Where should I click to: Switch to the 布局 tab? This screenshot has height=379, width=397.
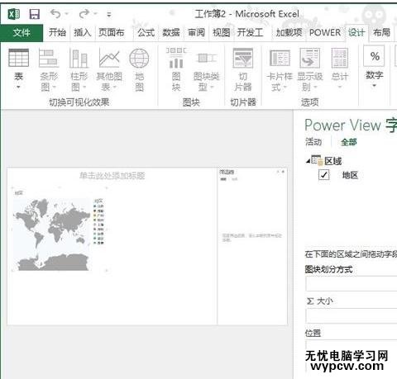click(381, 33)
